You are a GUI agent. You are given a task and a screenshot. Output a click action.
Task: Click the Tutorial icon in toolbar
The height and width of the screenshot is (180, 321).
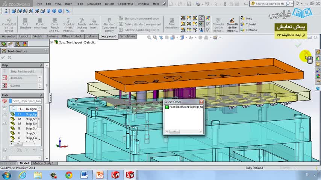pyautogui.click(x=248, y=24)
